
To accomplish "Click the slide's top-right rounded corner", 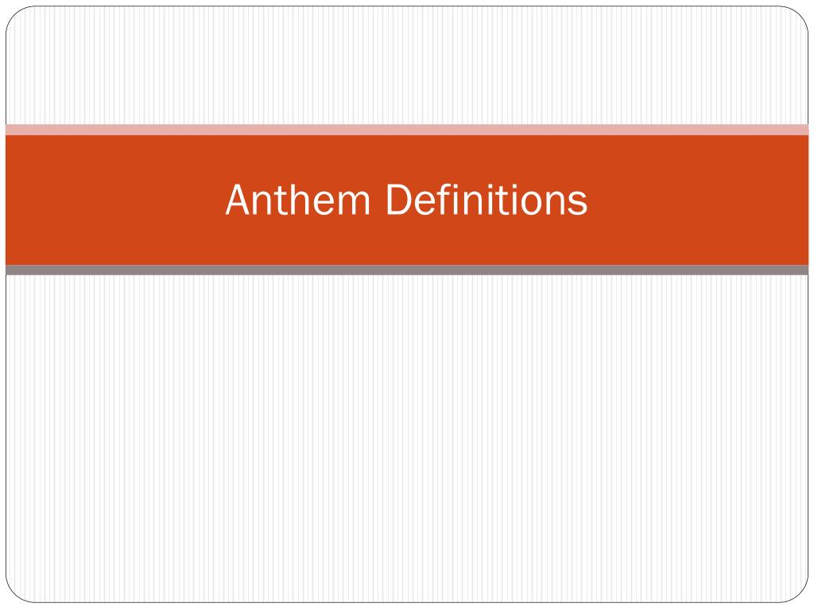I will coord(798,16).
